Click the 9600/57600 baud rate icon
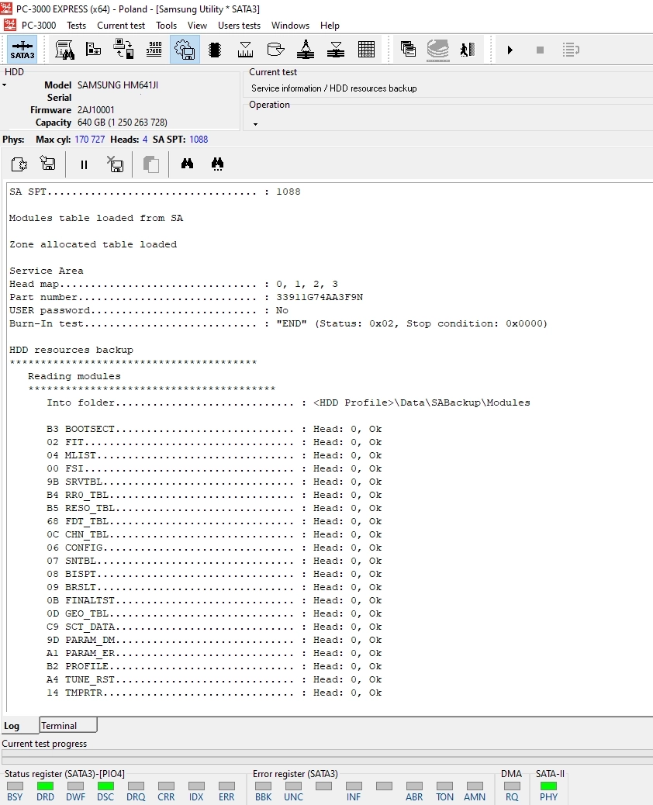This screenshot has width=653, height=805. tap(154, 49)
